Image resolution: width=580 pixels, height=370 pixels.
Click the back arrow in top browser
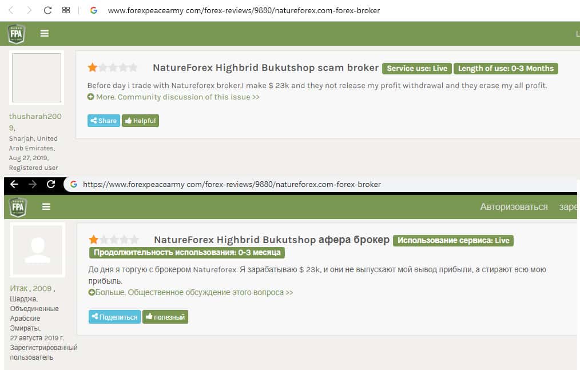click(11, 10)
